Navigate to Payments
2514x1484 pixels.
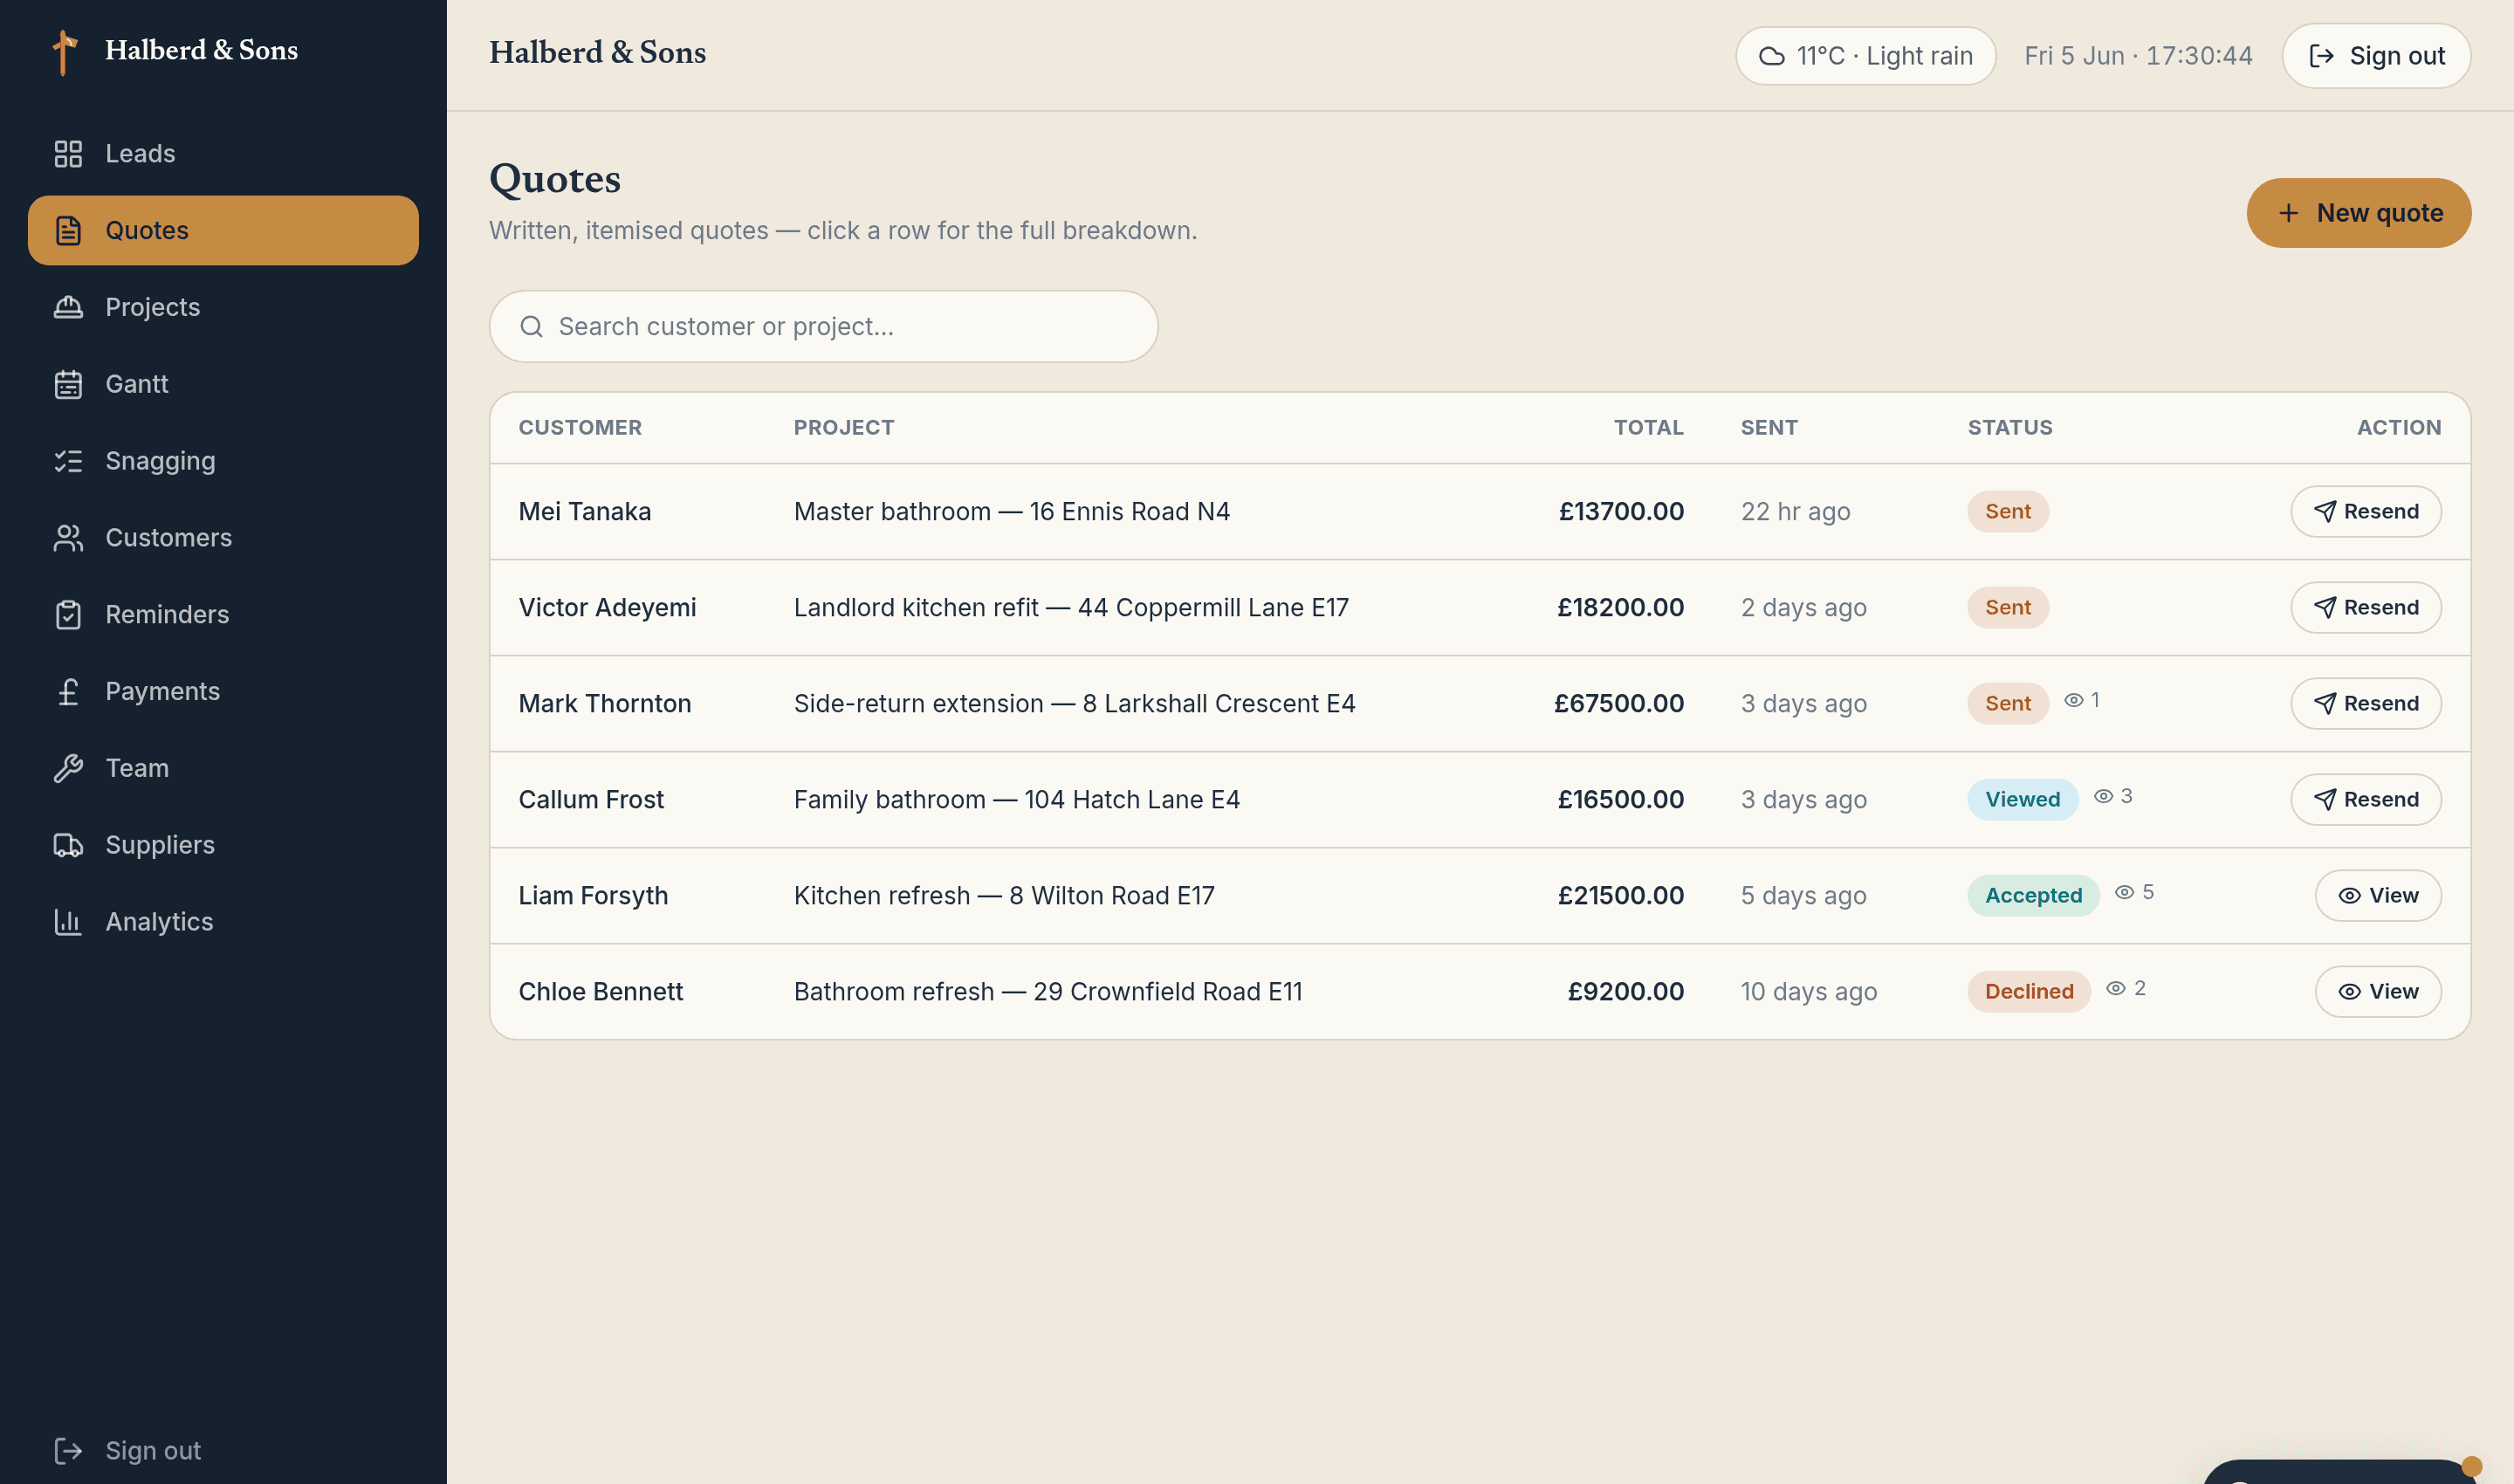point(223,691)
